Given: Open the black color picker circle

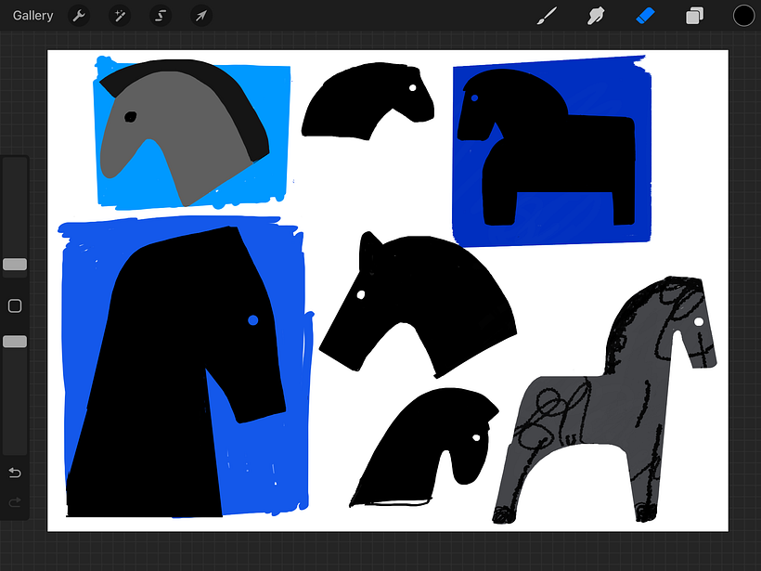Looking at the screenshot, I should click(743, 16).
